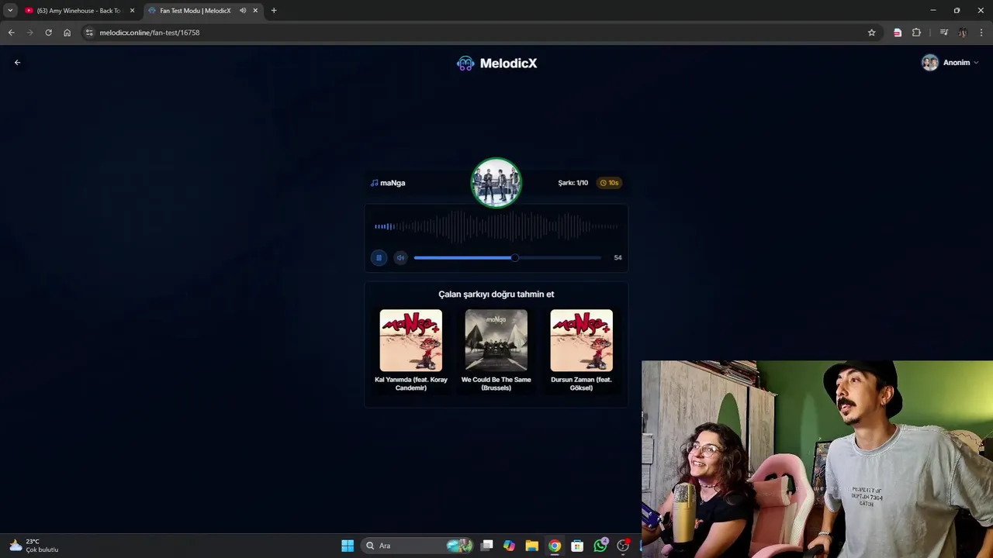Open Microsoft Store from the taskbar

(x=577, y=546)
